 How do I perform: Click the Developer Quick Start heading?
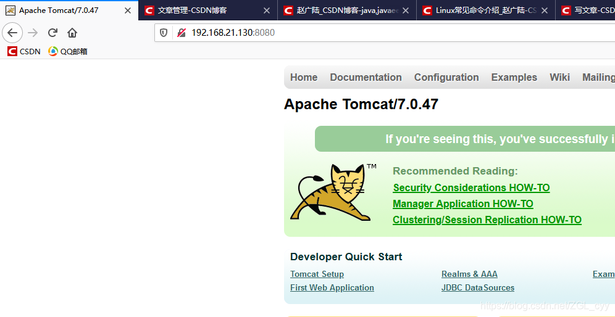(x=346, y=257)
